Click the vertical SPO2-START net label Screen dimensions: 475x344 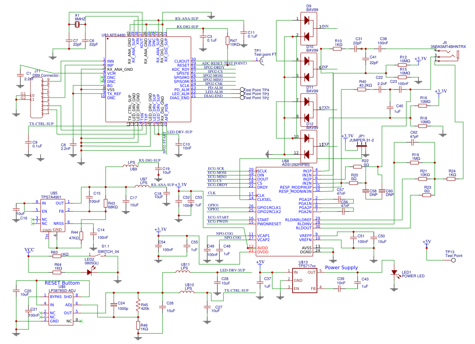[165, 143]
